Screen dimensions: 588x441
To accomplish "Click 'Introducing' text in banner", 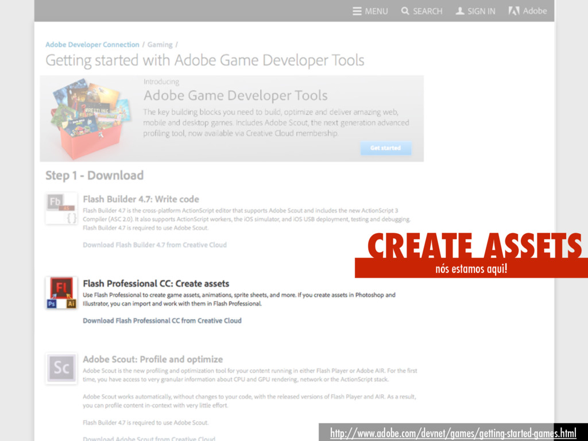I will [161, 82].
